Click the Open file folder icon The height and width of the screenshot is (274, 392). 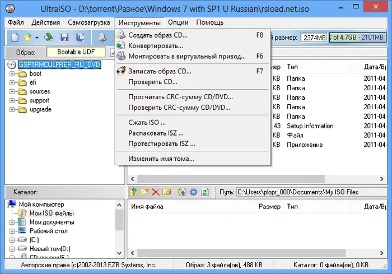[x=27, y=38]
